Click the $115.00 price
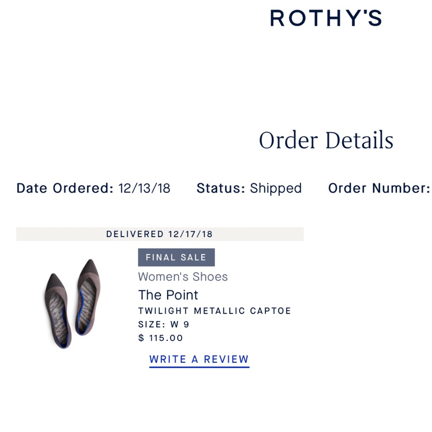432x432 pixels. click(161, 338)
